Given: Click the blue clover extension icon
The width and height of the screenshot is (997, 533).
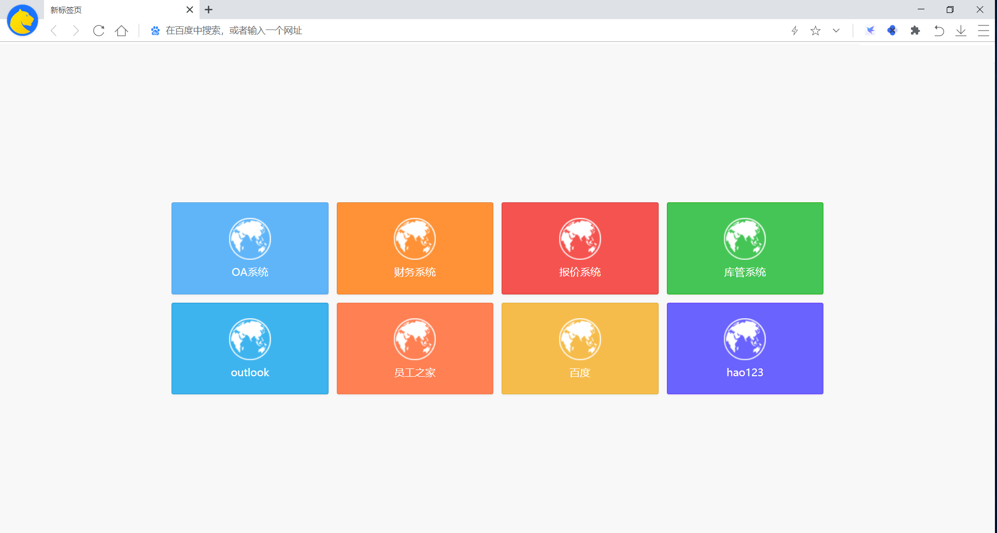Looking at the screenshot, I should [892, 31].
